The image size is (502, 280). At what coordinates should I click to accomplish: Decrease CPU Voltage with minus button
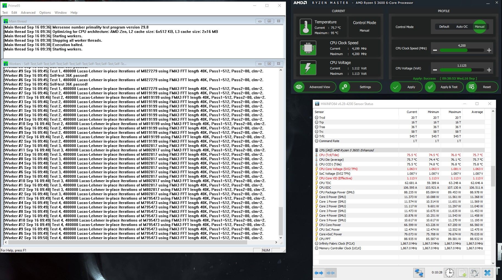435,70
